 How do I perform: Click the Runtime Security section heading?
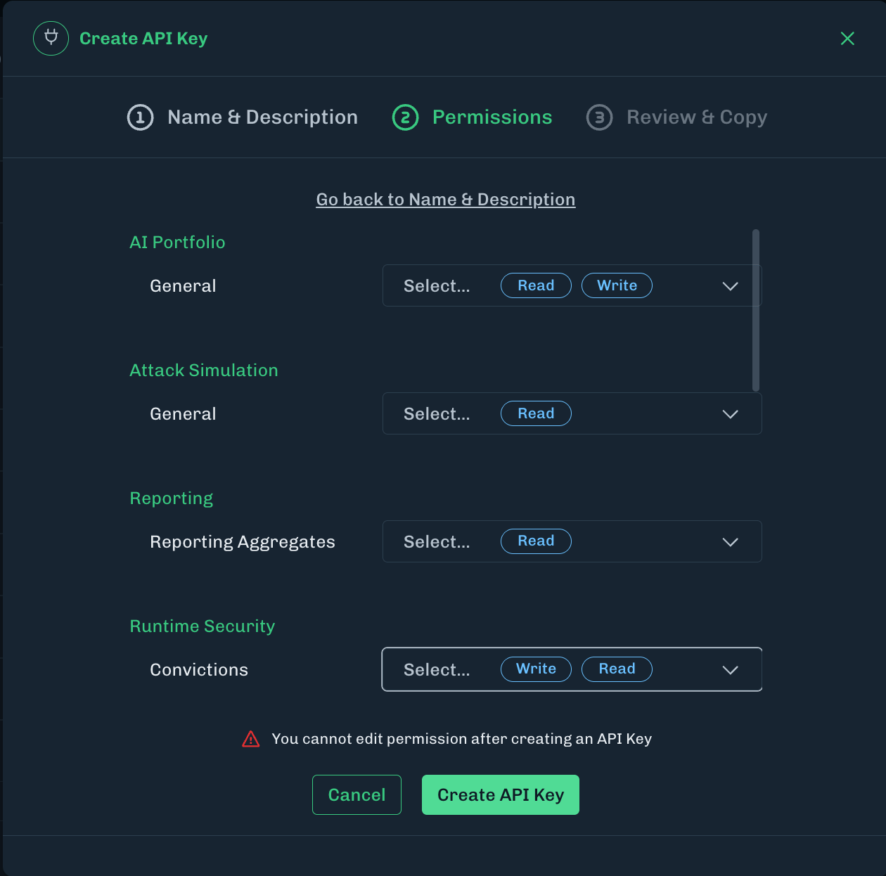tap(203, 626)
